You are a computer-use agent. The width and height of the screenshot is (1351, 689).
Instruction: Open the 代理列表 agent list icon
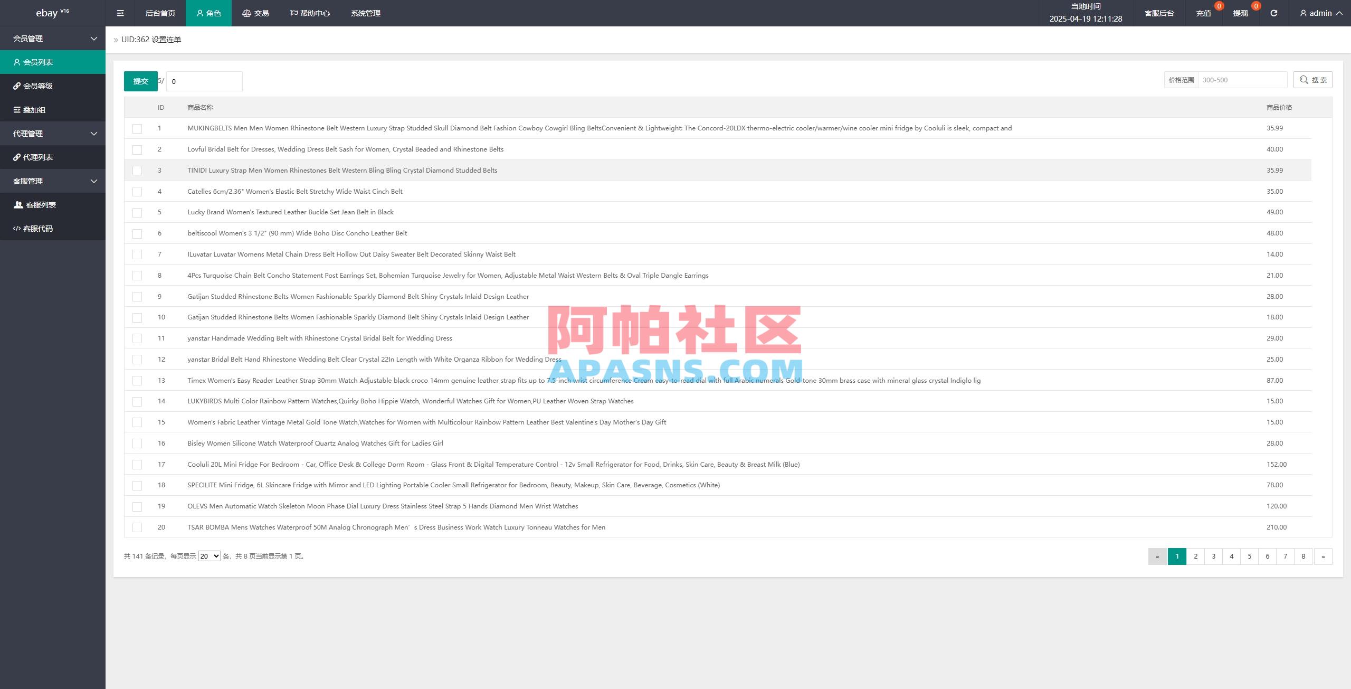[x=16, y=157]
